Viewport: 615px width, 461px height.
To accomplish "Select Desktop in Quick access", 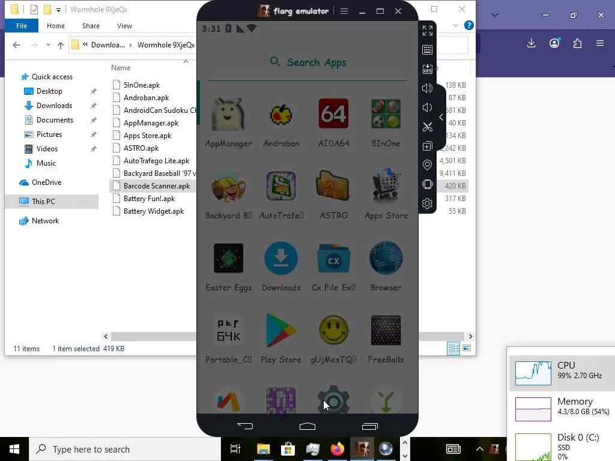I will coord(49,91).
